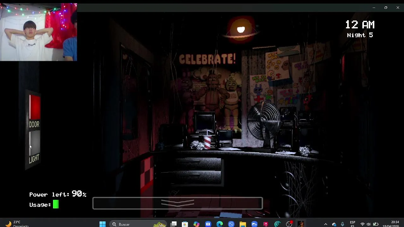Click the spinning desk fan
This screenshot has height=227, width=404.
pyautogui.click(x=264, y=121)
